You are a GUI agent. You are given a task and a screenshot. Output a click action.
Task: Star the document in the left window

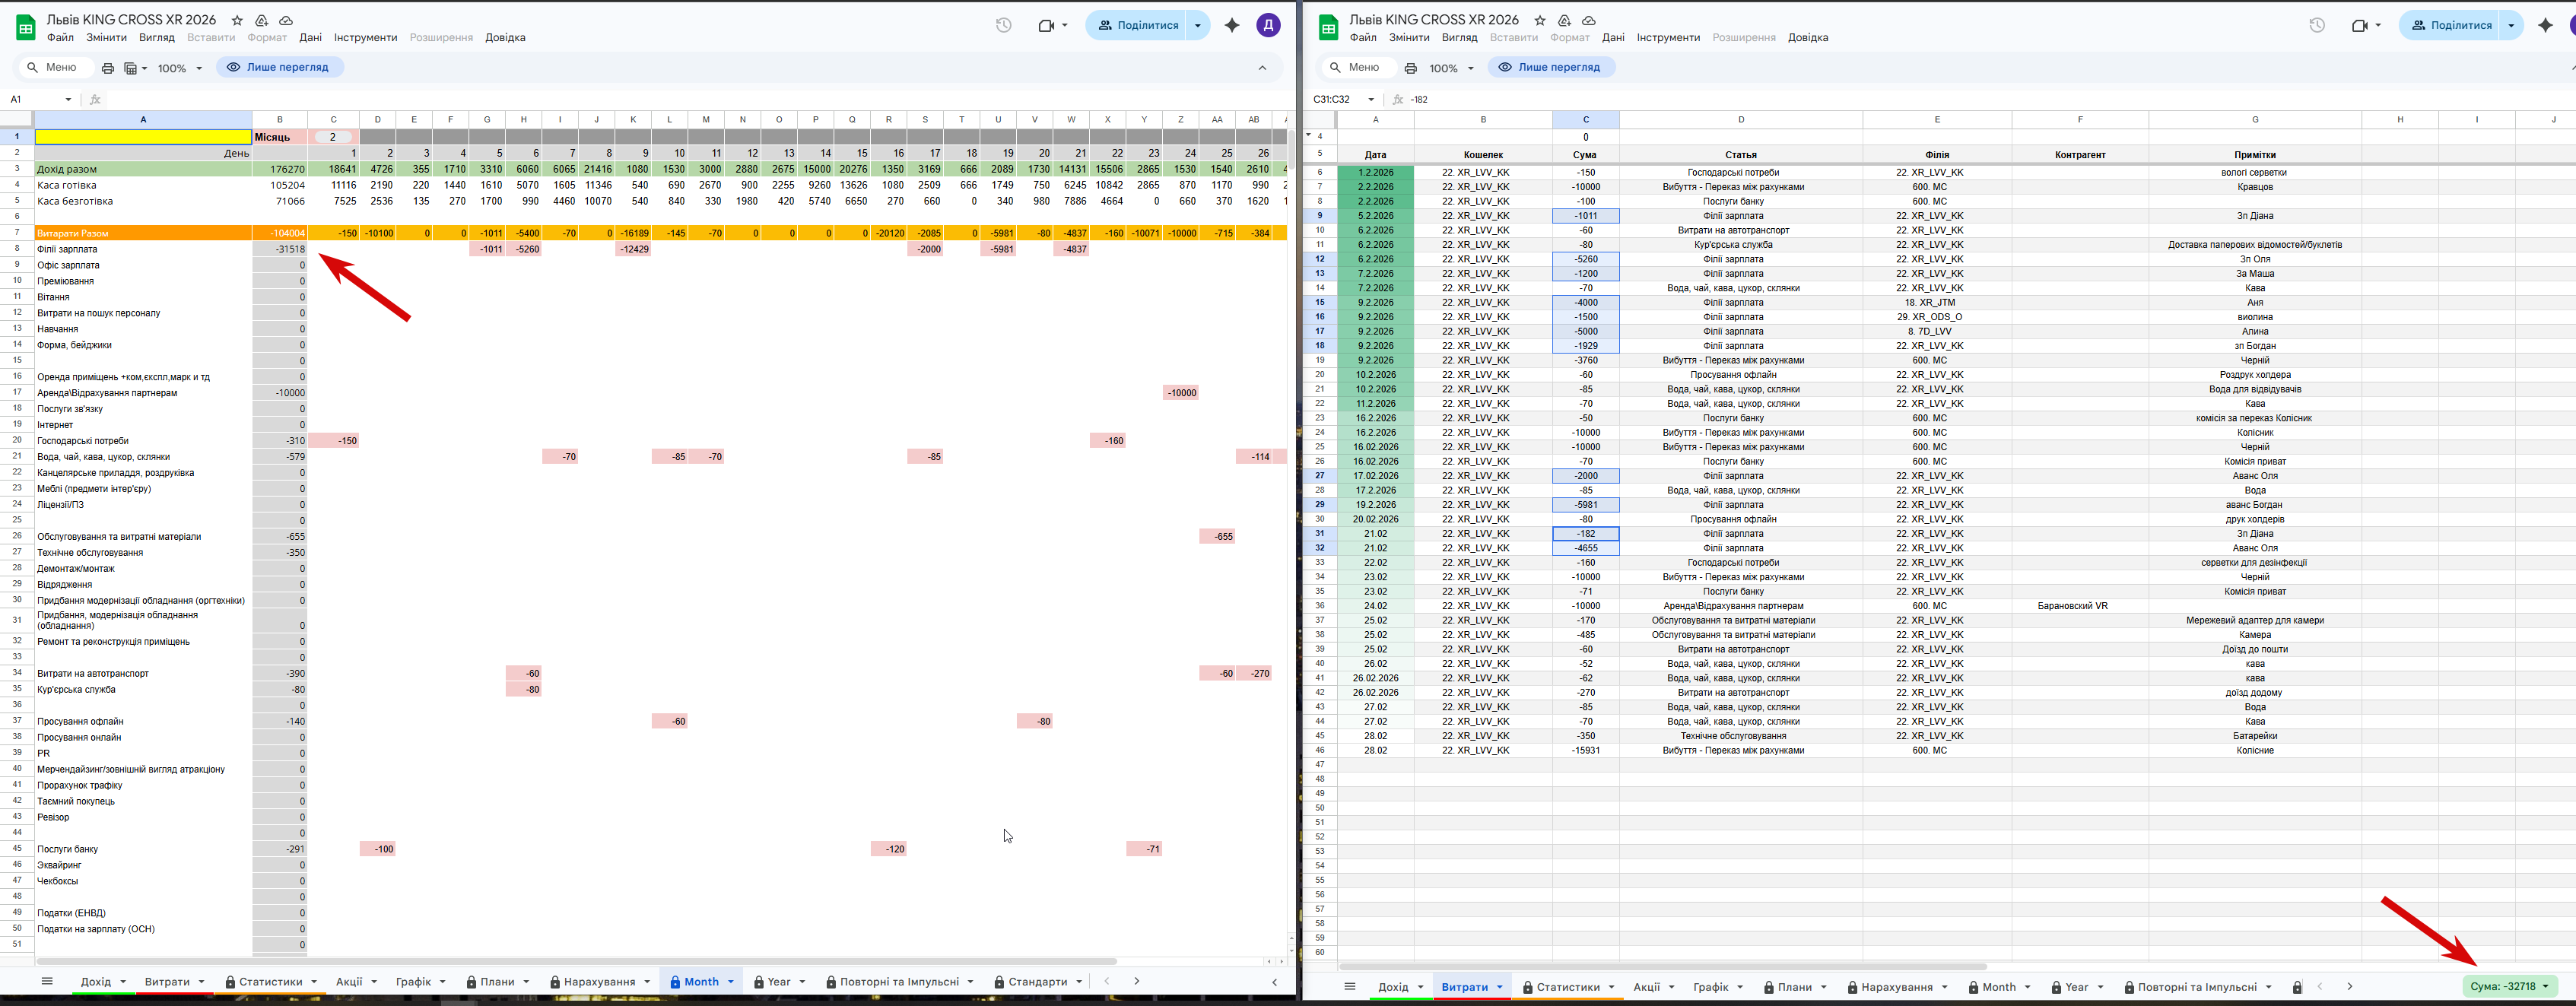[237, 20]
